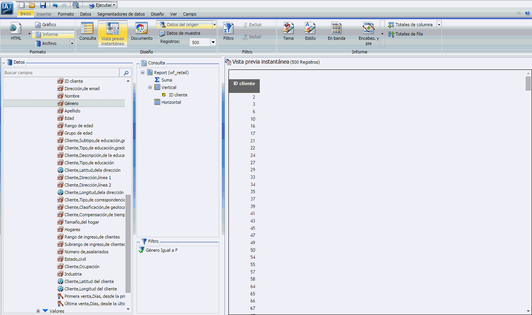Open the Consulta design view
This screenshot has height=315, width=532.
point(88,32)
